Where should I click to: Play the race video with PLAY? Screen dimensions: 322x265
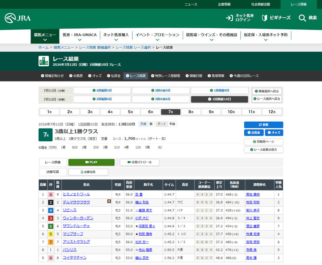click(91, 162)
